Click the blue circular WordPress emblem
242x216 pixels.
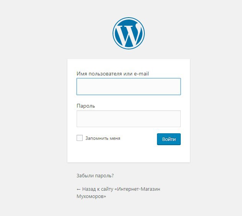[129, 33]
